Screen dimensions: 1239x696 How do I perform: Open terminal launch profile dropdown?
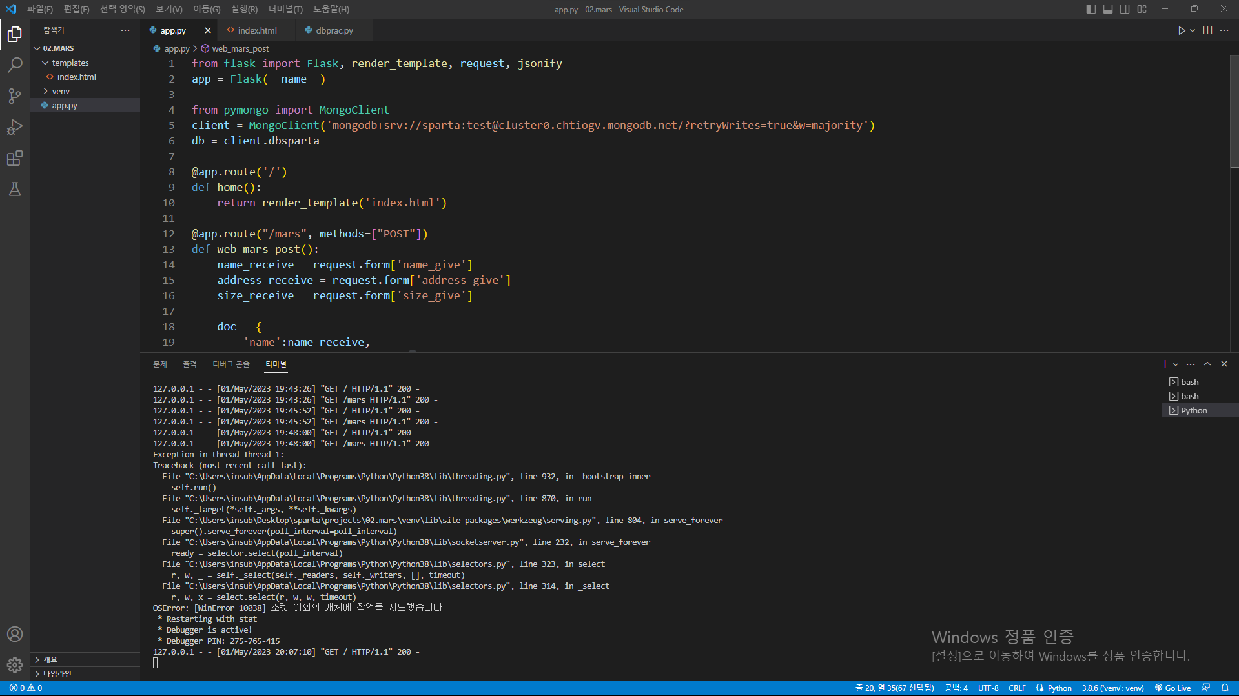(x=1176, y=364)
